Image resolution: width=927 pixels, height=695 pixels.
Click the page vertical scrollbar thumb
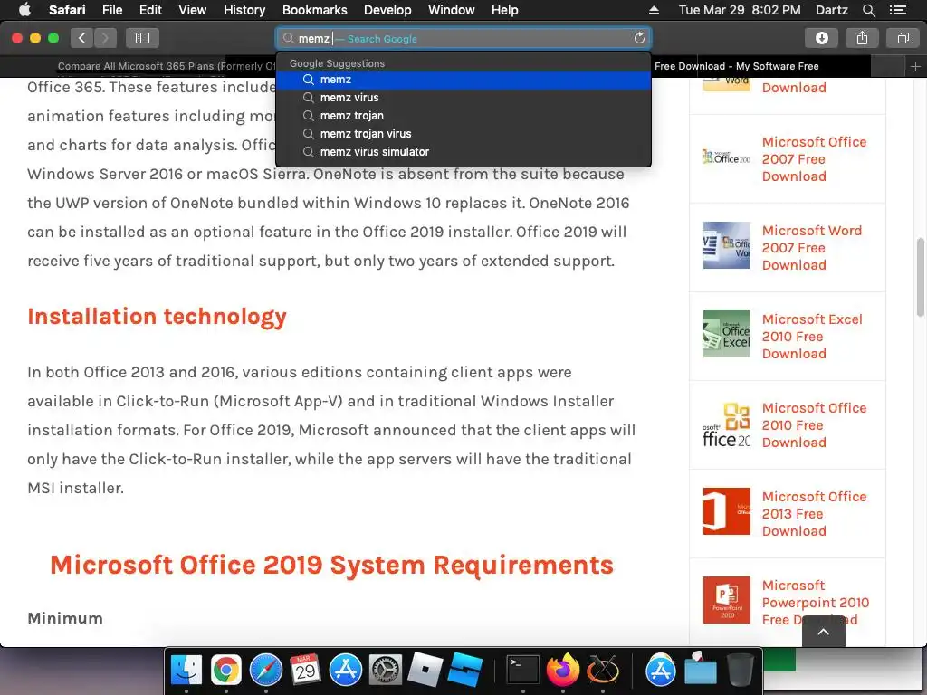921,278
